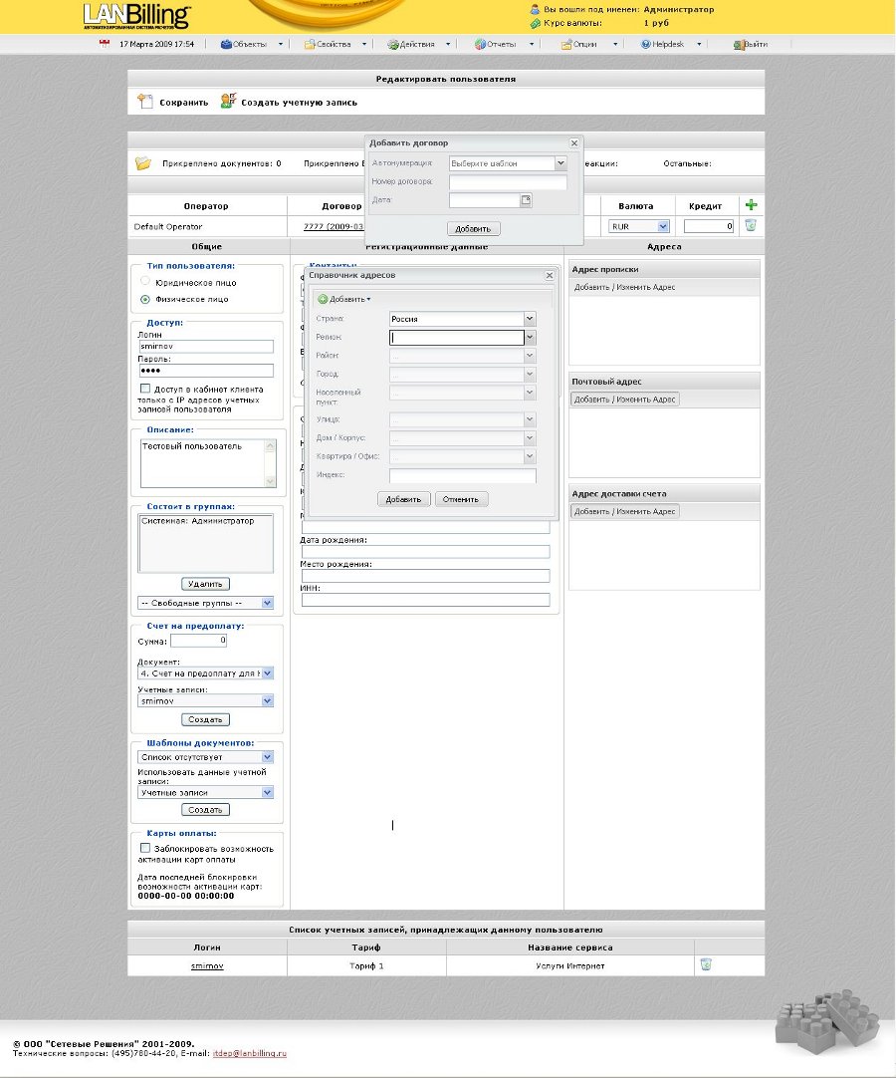The width and height of the screenshot is (896, 1078).
Task: Click the green plus to add a contract
Action: 751,204
